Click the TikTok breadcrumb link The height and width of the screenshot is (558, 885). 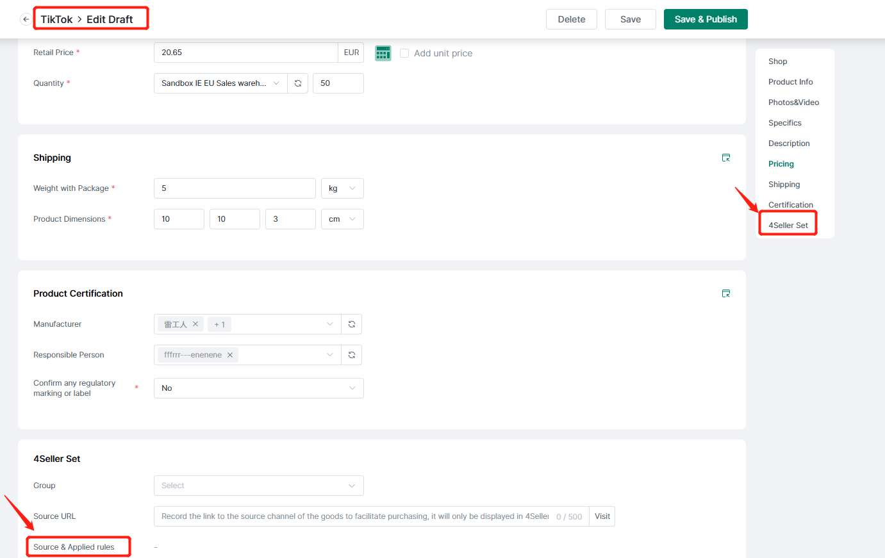[56, 19]
